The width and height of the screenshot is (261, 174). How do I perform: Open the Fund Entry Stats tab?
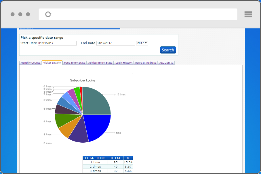click(x=75, y=63)
